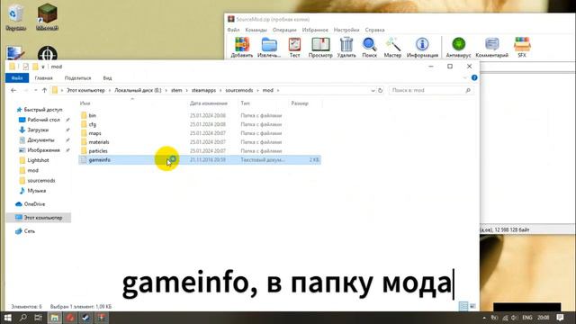
Task: Open WinRAR Справка menu
Action: [374, 30]
